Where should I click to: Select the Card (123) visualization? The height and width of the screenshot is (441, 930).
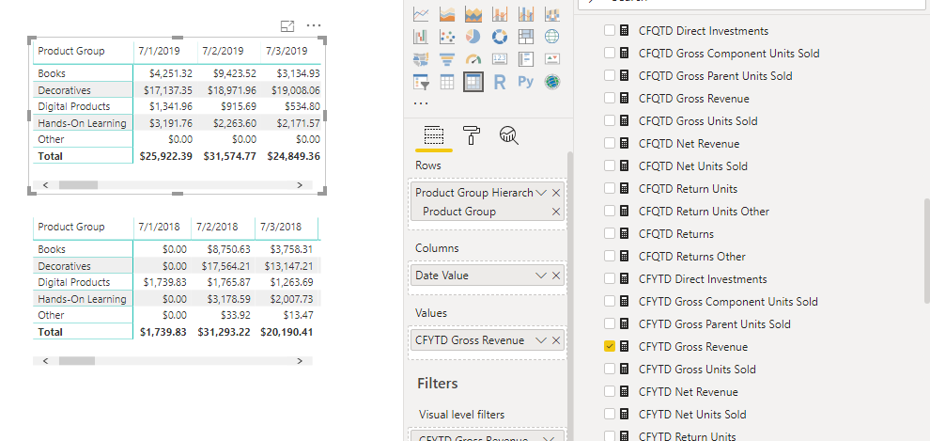pyautogui.click(x=500, y=59)
